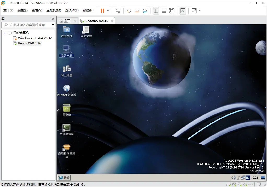Click the stretch guest display icon
This screenshot has width=267, height=187.
(x=194, y=11)
